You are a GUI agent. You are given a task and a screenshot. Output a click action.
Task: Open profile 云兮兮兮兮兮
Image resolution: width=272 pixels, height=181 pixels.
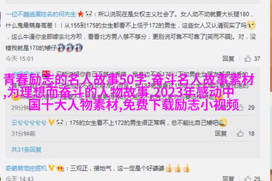29,123
